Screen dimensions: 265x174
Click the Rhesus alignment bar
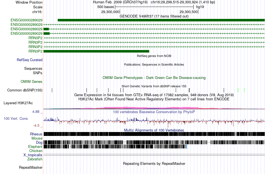[x=154, y=134]
